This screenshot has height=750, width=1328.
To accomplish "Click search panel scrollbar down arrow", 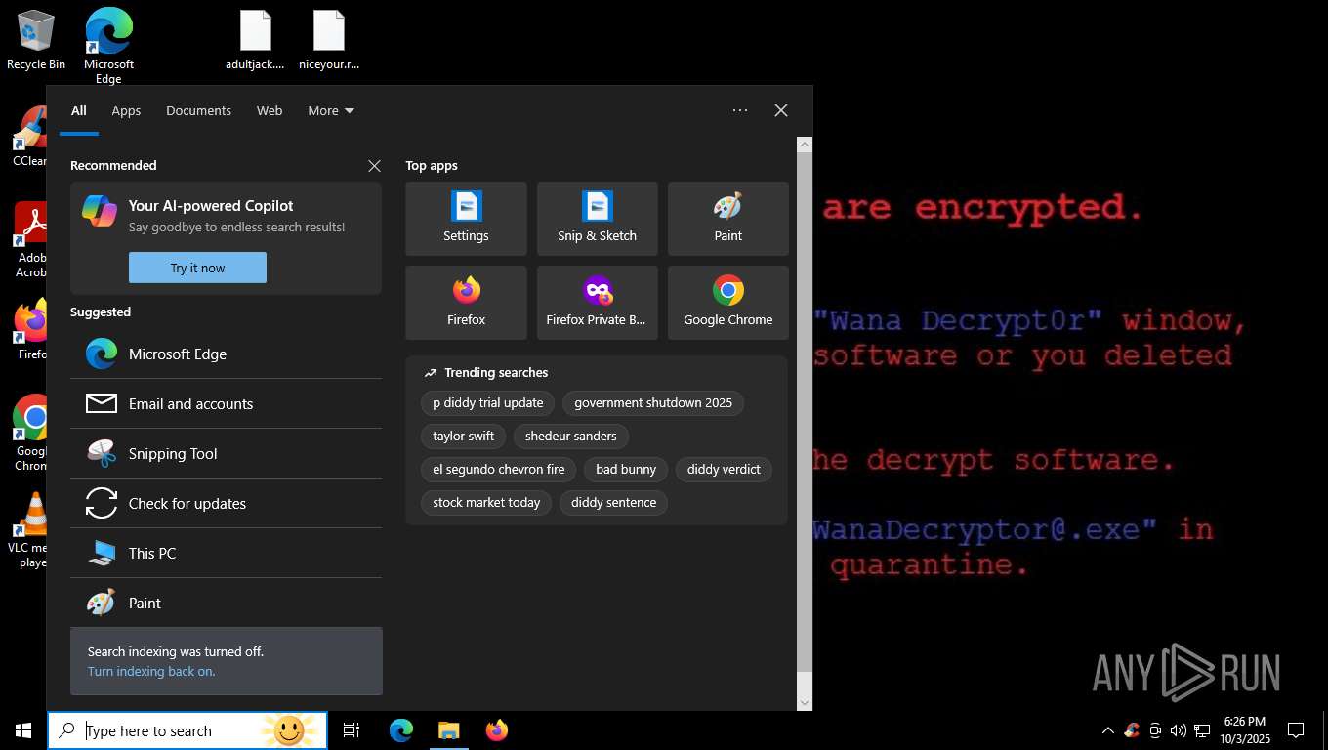I will click(x=805, y=701).
